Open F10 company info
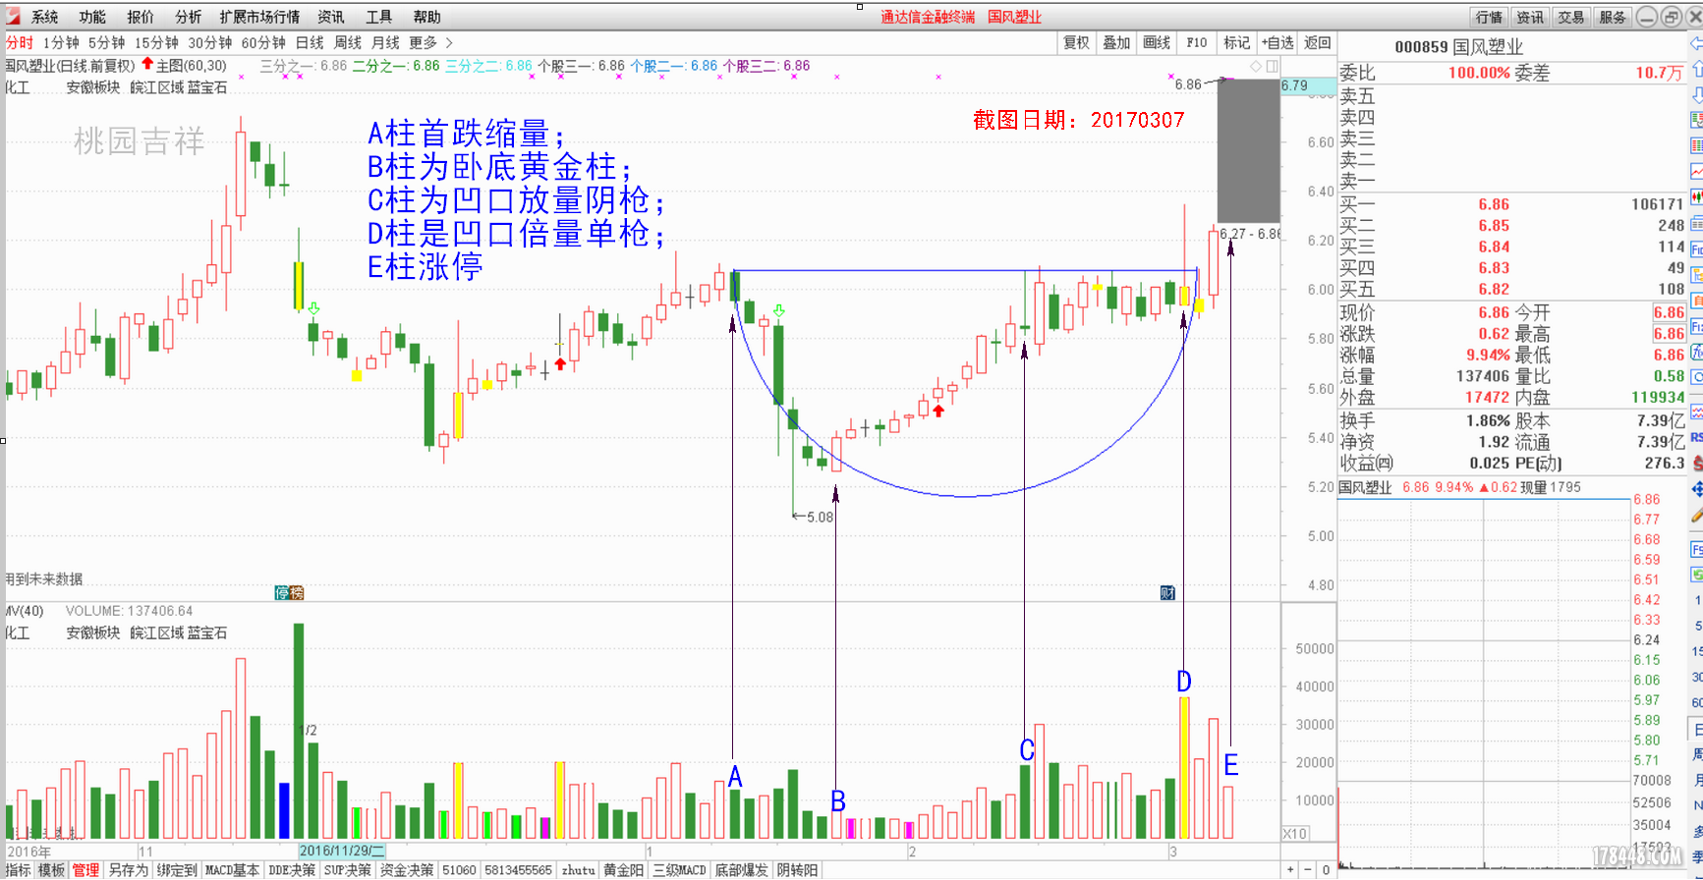1703x880 pixels. click(1197, 42)
